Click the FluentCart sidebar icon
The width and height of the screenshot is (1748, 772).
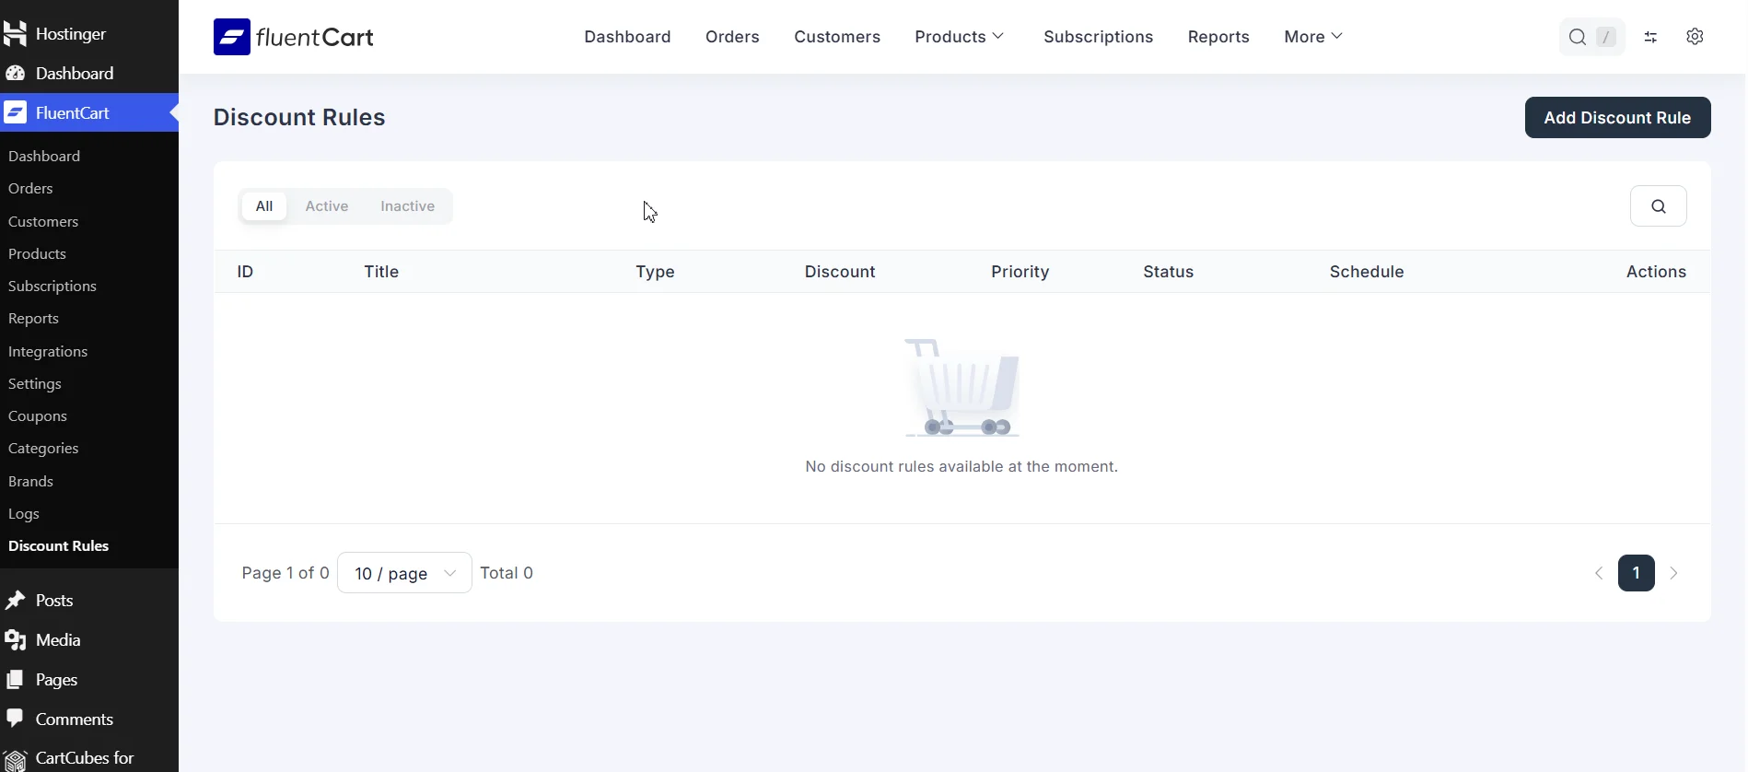(15, 112)
